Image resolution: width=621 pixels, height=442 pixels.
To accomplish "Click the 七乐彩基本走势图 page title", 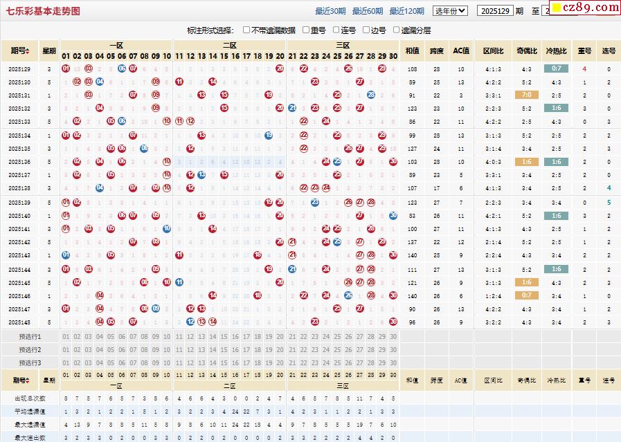I will point(43,11).
